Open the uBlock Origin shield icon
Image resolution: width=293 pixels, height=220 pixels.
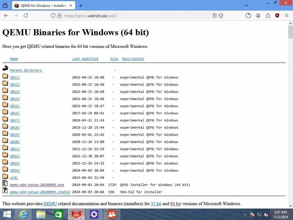pyautogui.click(x=277, y=15)
